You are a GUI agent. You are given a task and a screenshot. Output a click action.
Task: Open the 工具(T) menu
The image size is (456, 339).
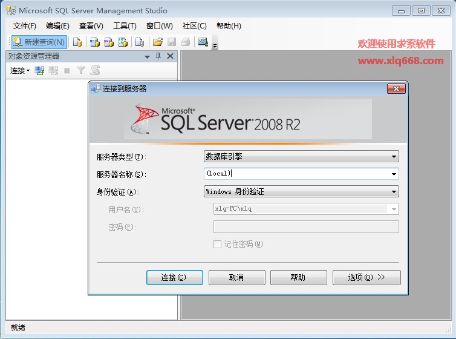[x=125, y=26]
